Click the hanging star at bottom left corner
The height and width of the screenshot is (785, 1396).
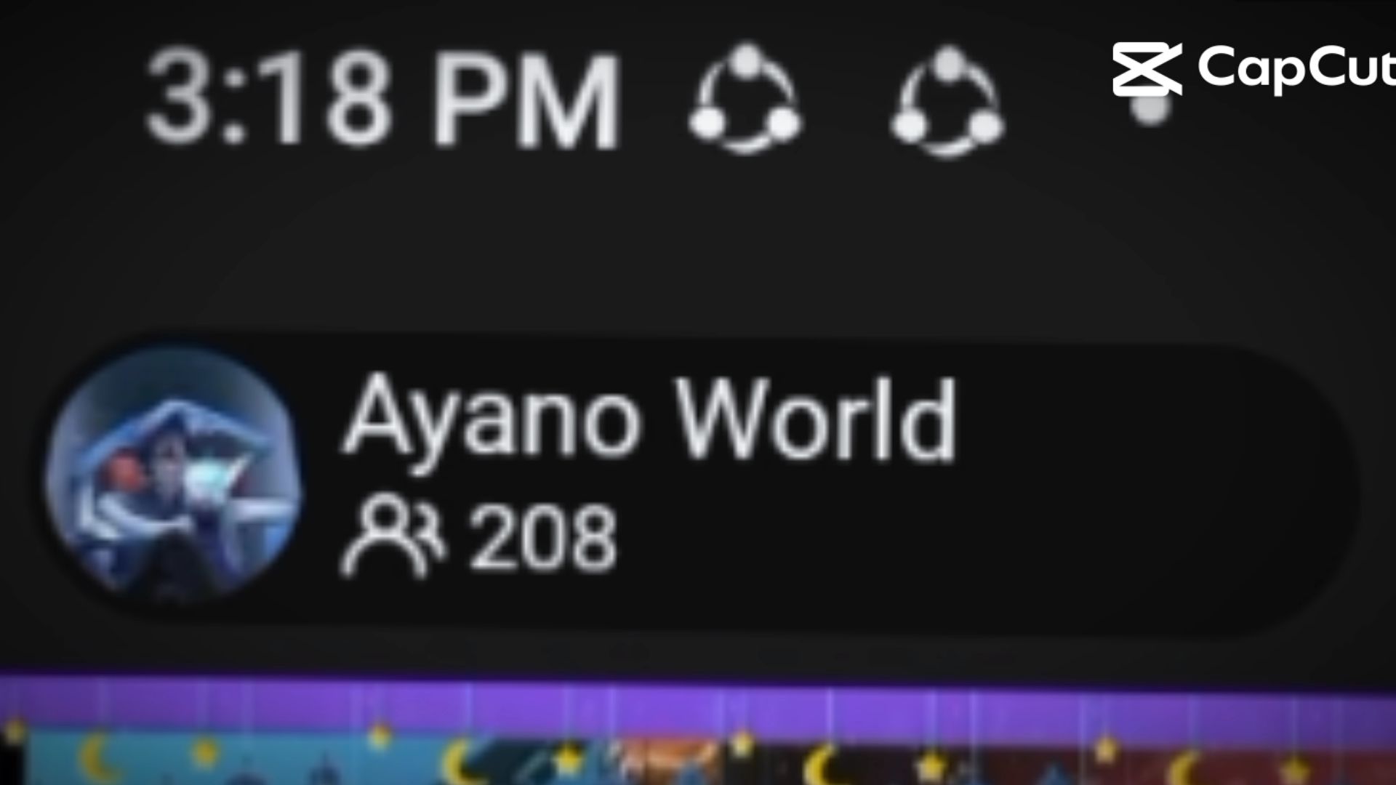click(15, 731)
